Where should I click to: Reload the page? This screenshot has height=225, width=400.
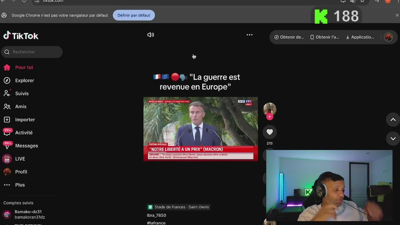pos(24,1)
